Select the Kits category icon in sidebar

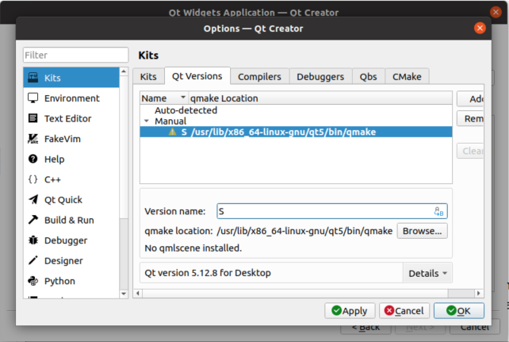click(33, 78)
